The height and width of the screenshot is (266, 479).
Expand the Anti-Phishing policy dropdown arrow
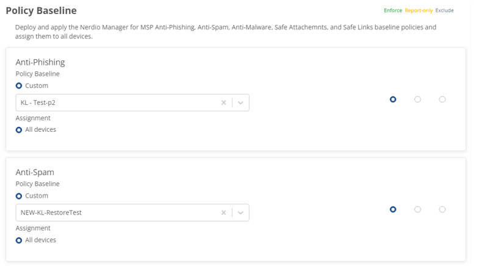(x=241, y=102)
